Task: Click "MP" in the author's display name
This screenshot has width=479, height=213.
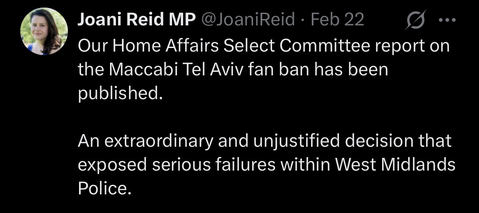Action: 185,20
